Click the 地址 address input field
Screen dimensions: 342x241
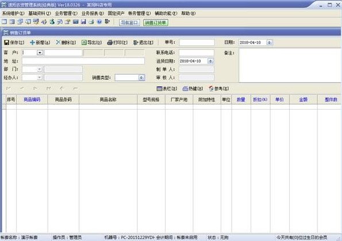(83, 61)
